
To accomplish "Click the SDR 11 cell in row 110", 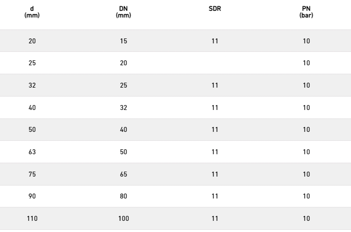I will pos(215,219).
